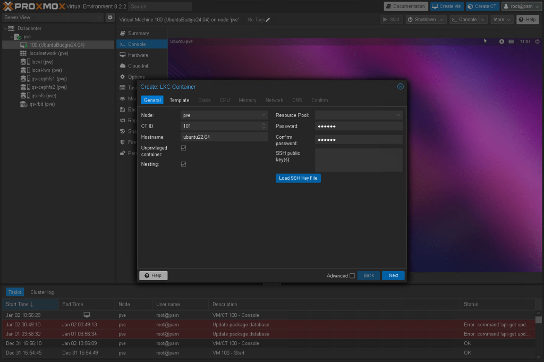Click the Server View gear settings icon
This screenshot has height=362, width=544.
110,18
